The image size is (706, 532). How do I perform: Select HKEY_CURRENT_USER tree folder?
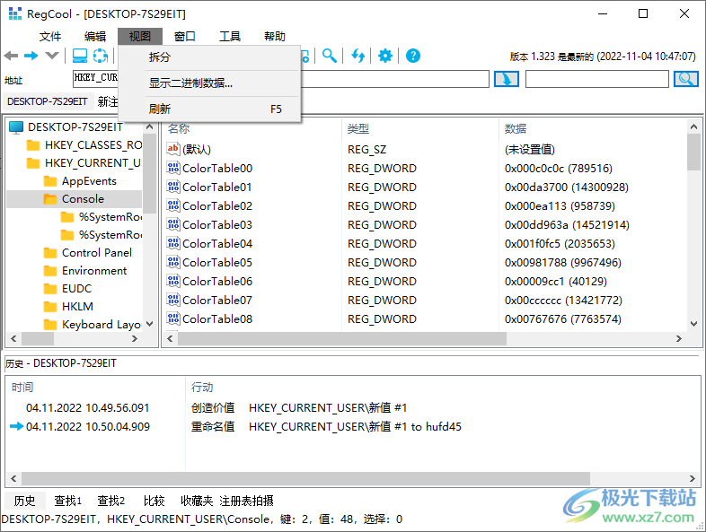[x=93, y=162]
